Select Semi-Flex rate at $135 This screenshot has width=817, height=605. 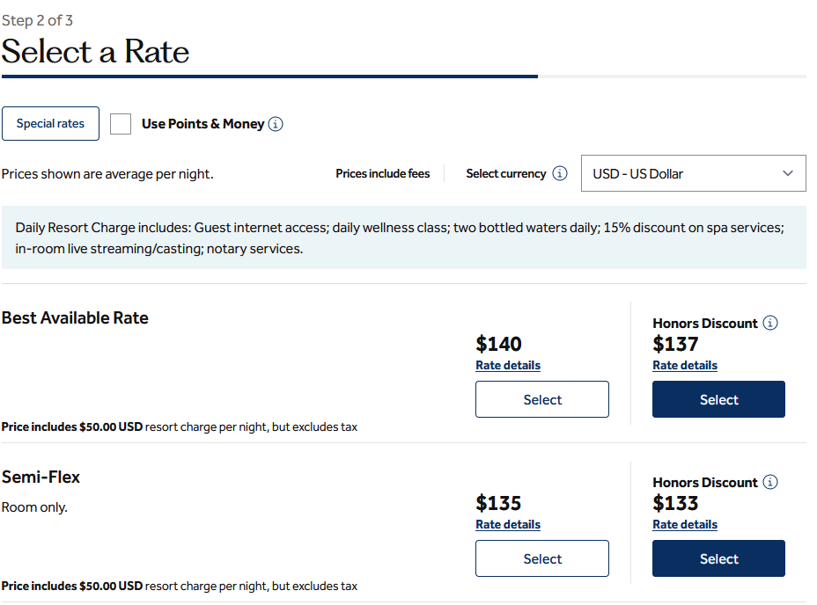point(542,558)
